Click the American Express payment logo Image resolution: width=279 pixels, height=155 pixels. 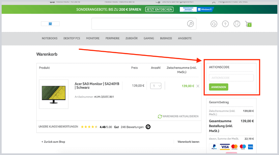[x=250, y=147]
